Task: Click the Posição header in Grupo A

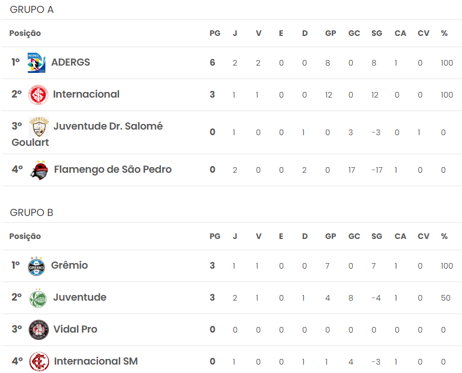Action: [x=25, y=33]
